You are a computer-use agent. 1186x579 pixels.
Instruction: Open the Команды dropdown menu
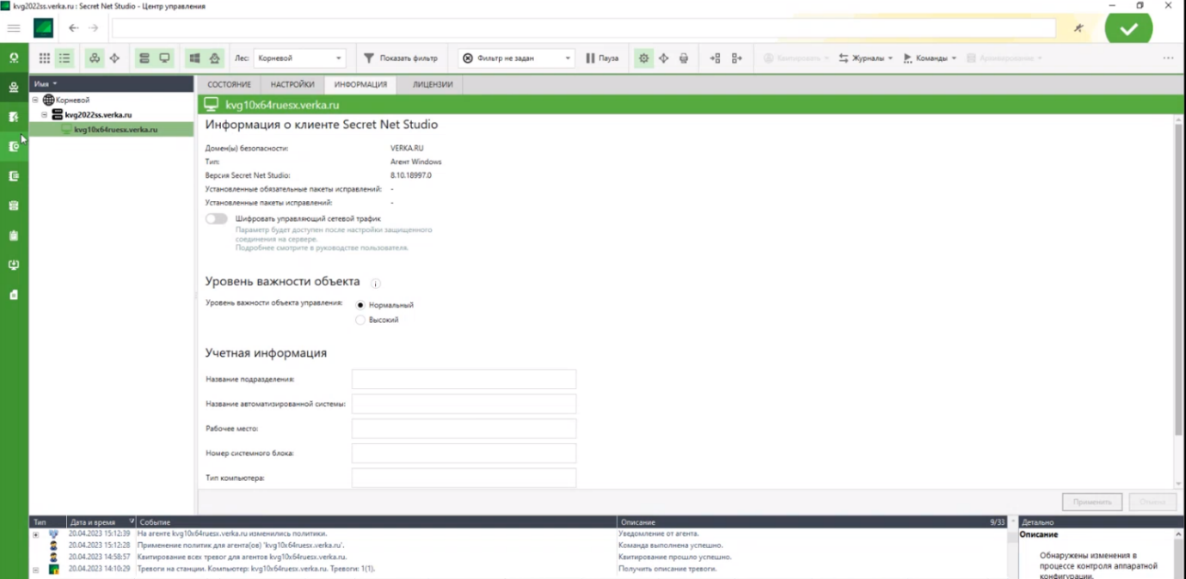930,58
